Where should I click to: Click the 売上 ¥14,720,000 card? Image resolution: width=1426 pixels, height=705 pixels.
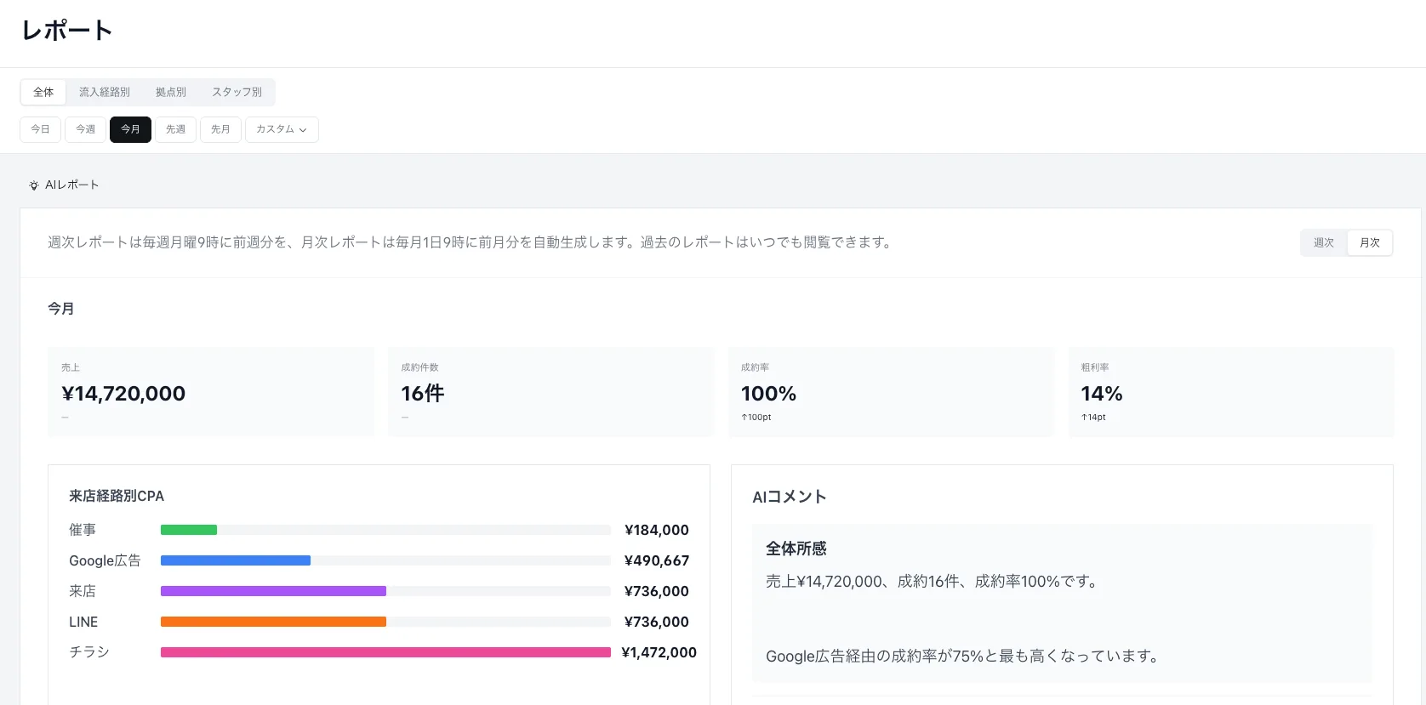pyautogui.click(x=211, y=392)
